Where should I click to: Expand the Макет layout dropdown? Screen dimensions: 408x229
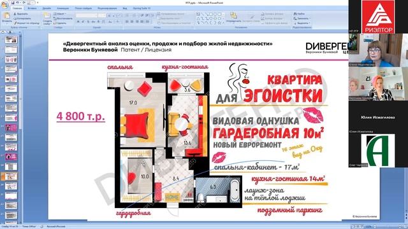coord(60,14)
